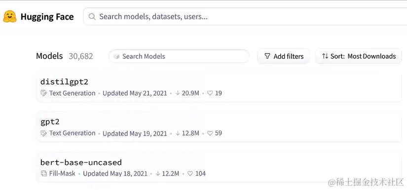Click the Fill-Mask icon under bert-base-uncased
407x190 pixels.
44,173
